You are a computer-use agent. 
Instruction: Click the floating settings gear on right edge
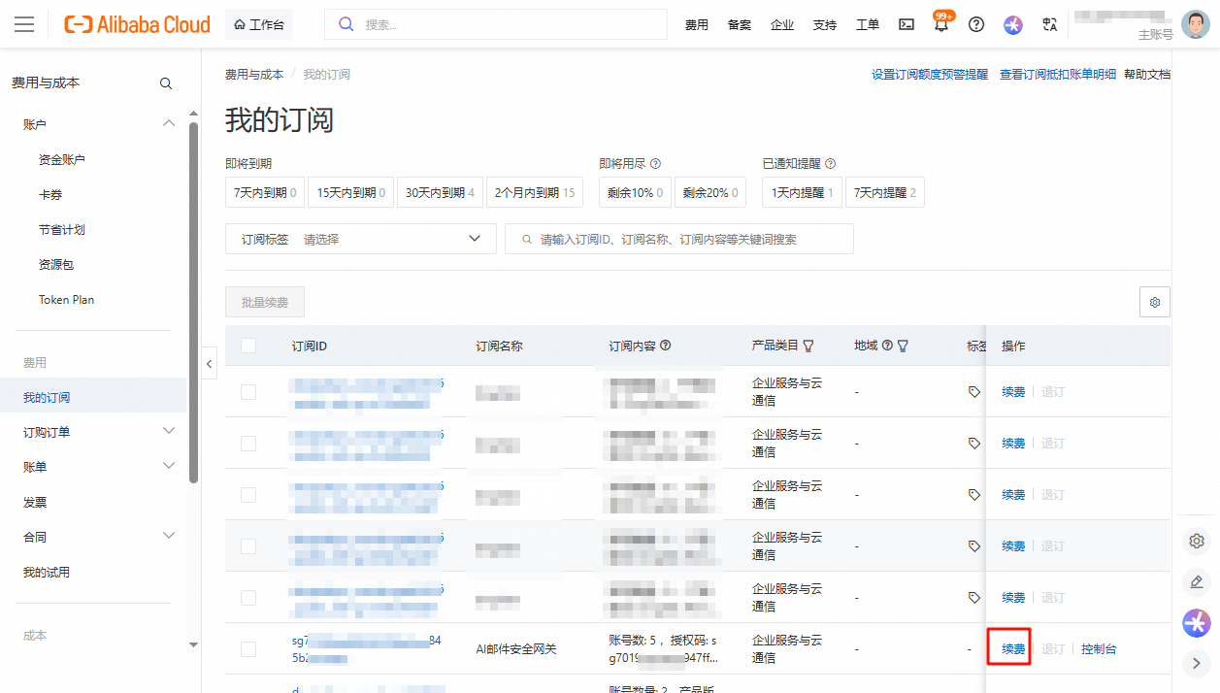[x=1197, y=541]
